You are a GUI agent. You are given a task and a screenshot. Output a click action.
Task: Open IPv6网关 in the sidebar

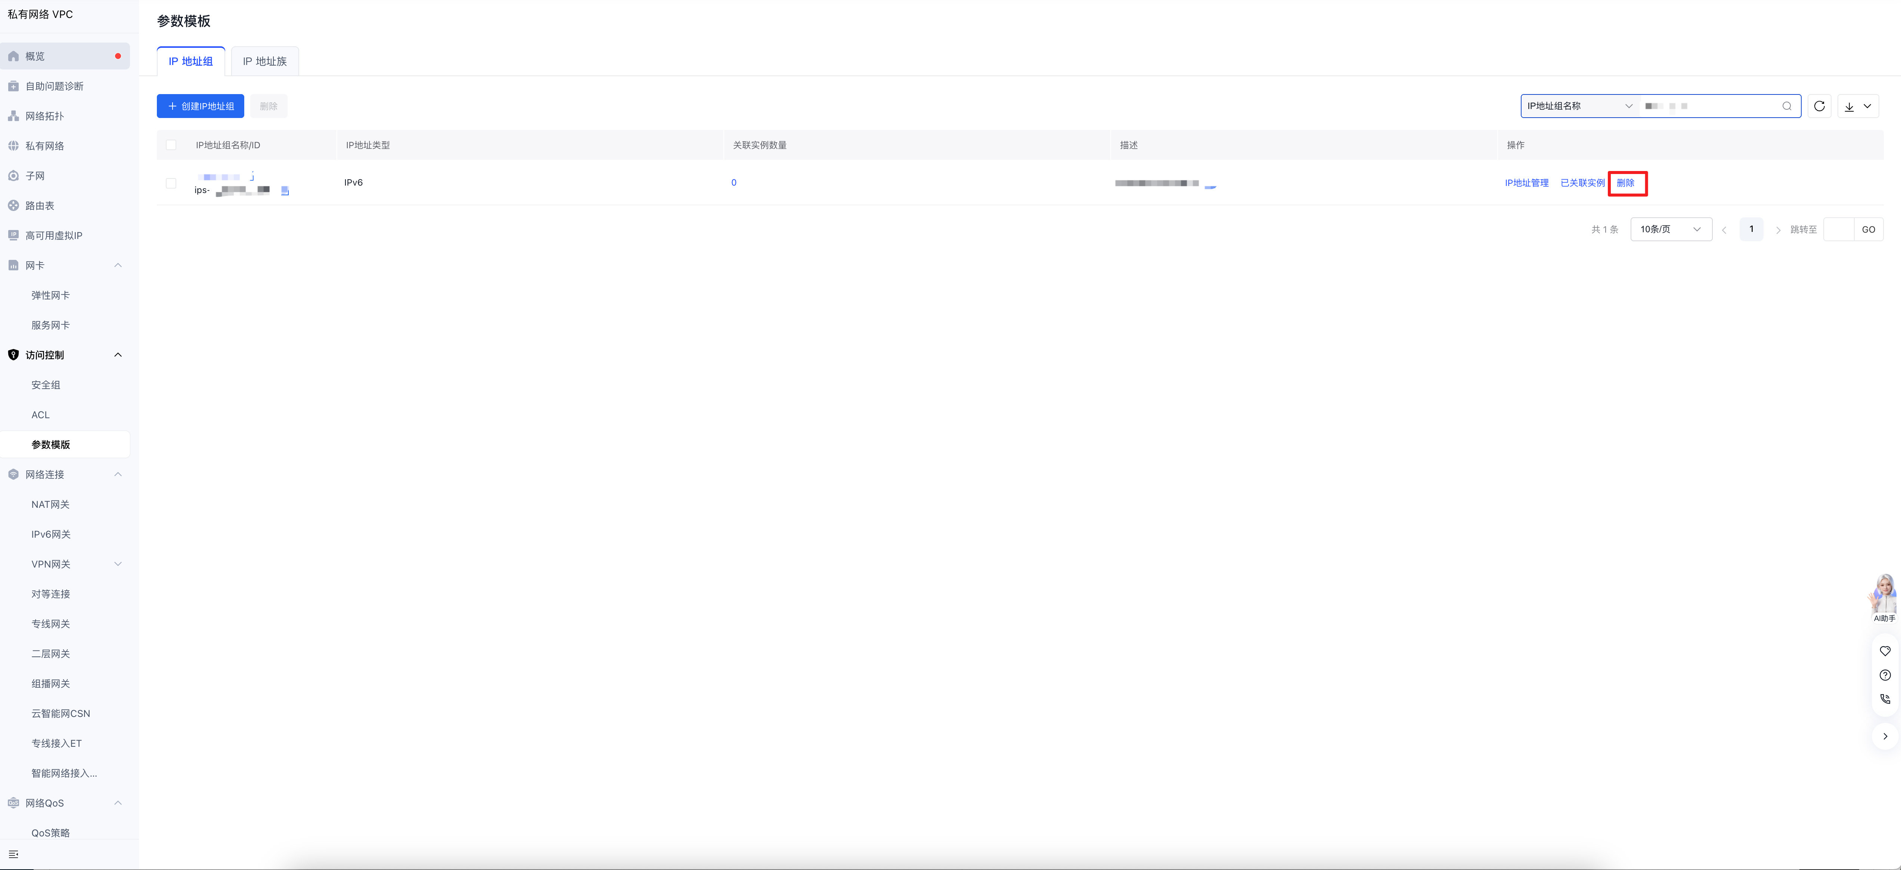51,534
